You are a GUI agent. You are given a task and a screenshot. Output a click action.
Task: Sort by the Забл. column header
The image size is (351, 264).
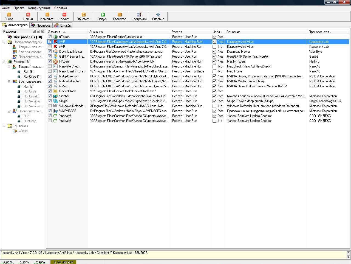pos(218,32)
